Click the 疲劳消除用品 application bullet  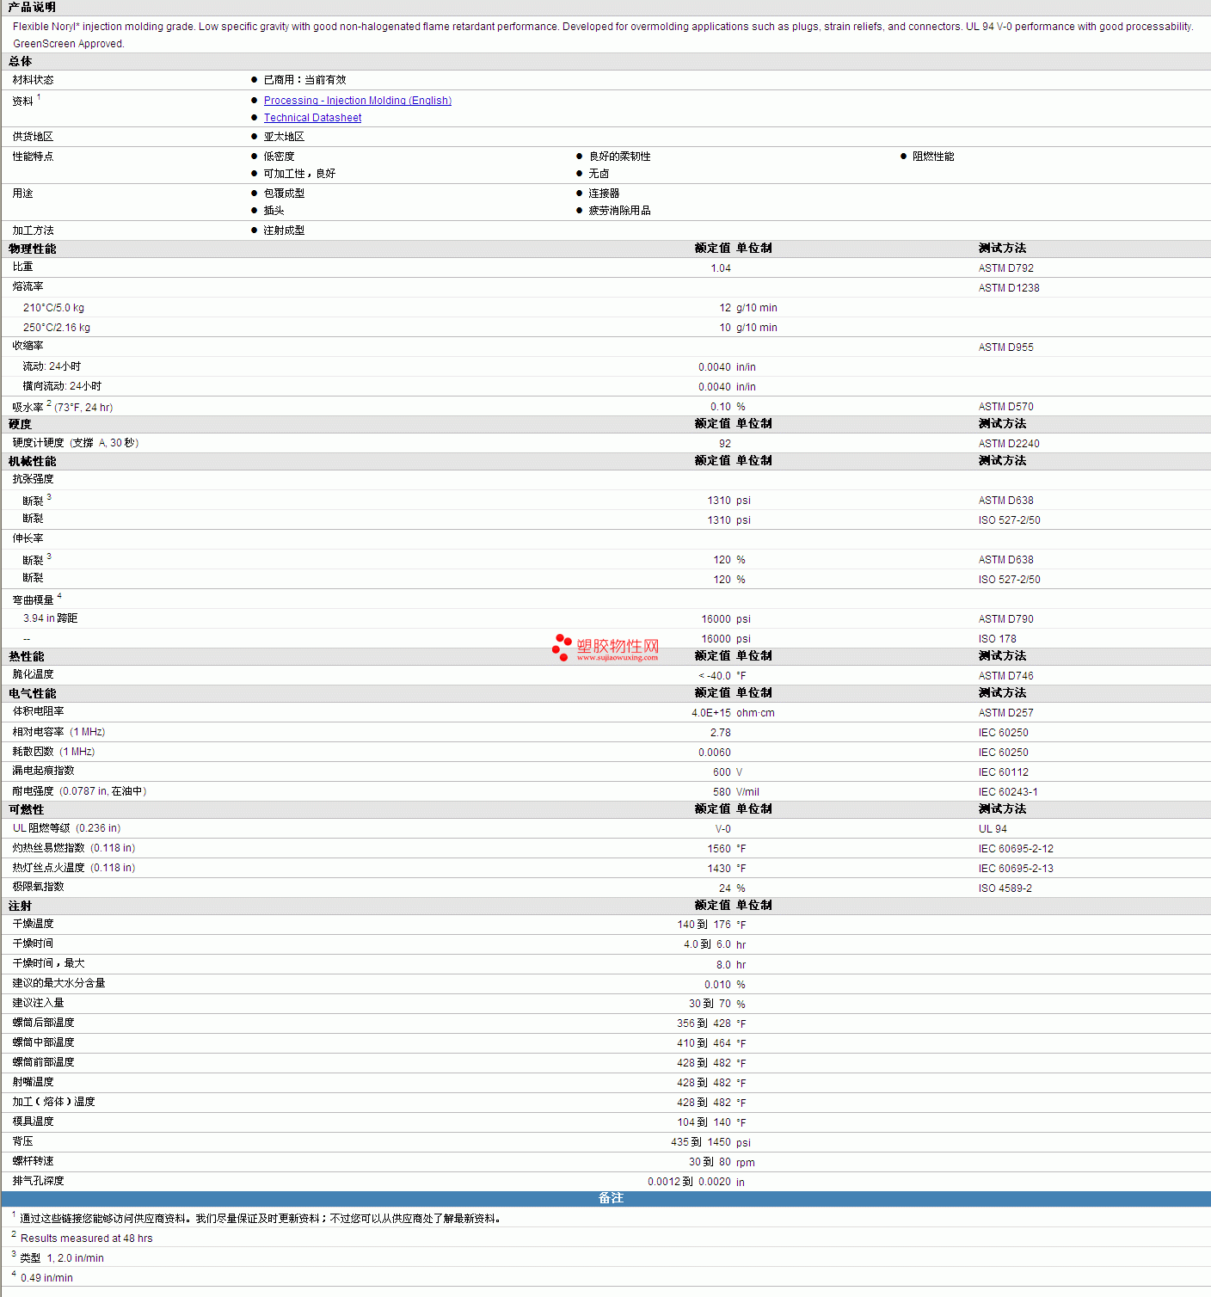pos(619,211)
